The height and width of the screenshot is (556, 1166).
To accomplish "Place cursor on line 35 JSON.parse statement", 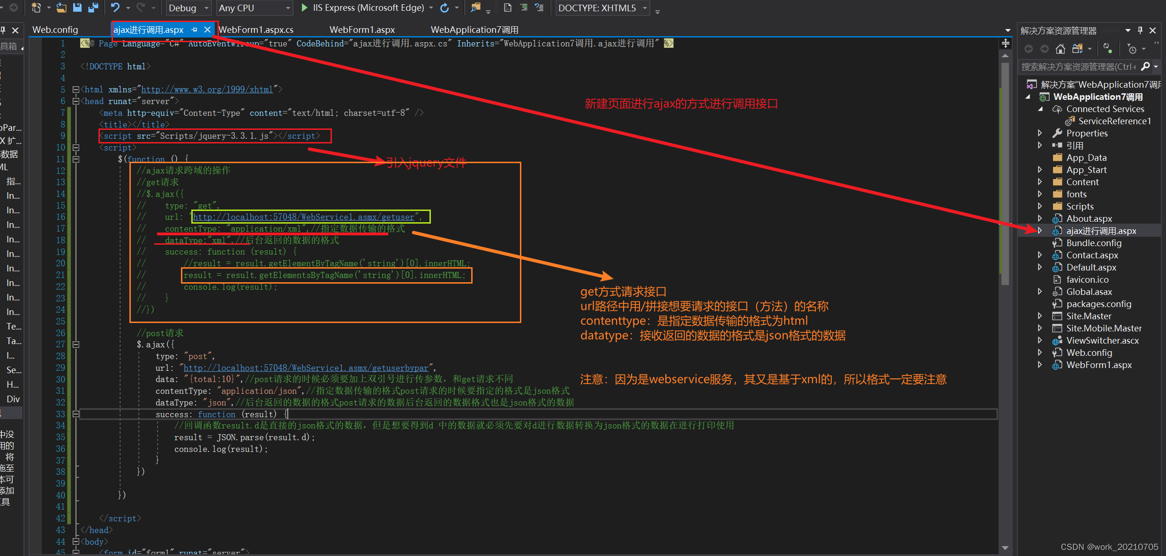I will tap(244, 437).
